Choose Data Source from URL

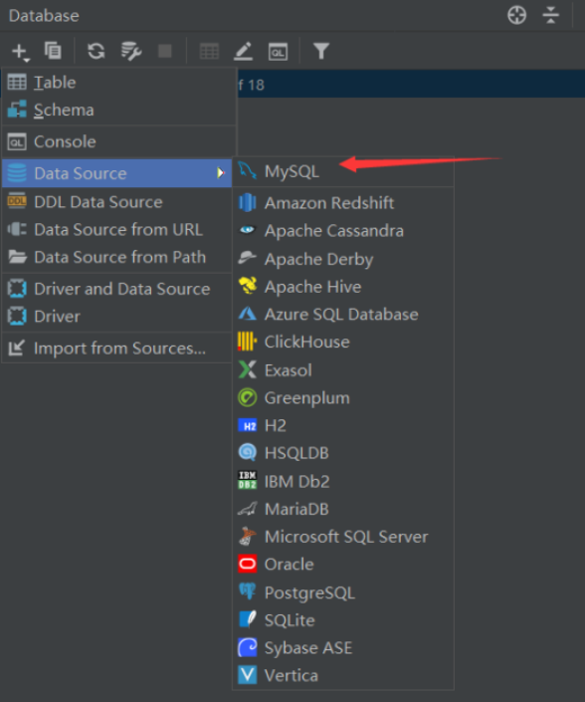tap(117, 230)
